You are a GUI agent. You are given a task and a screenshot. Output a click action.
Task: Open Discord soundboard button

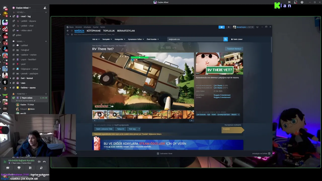coord(41,168)
